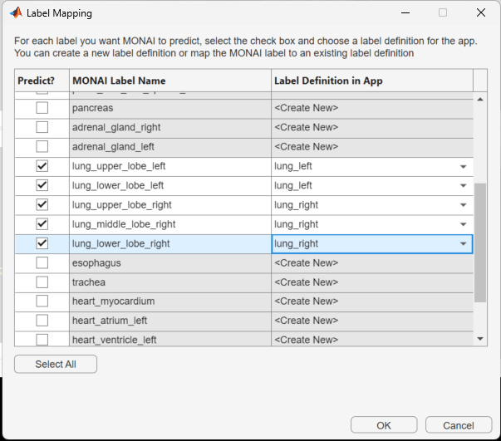Select the esophagus label name cell

coord(170,262)
